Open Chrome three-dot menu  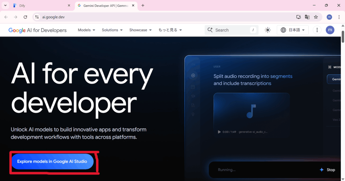click(x=339, y=17)
